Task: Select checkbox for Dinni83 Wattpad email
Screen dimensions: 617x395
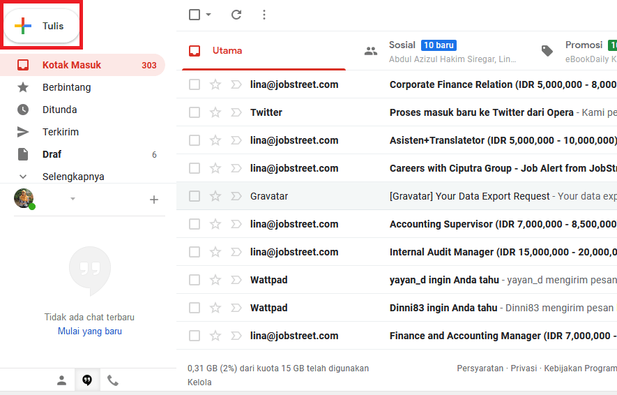Action: (195, 308)
